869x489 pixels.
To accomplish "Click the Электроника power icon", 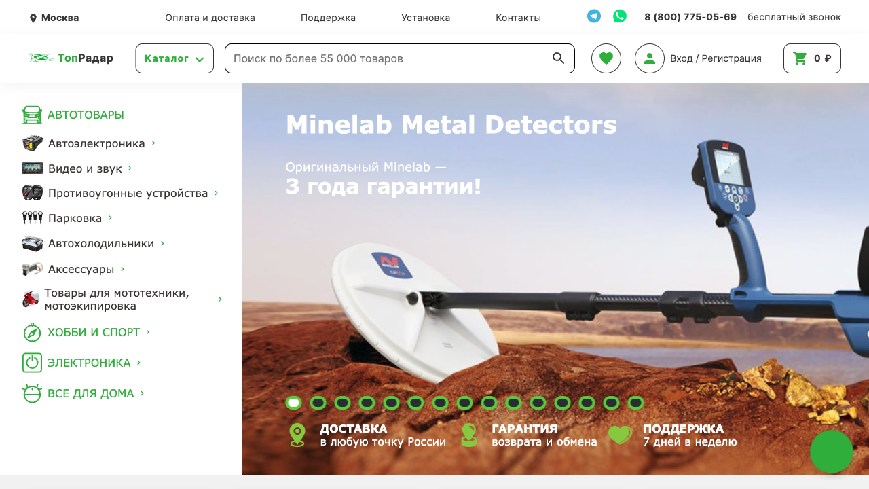I will [32, 363].
